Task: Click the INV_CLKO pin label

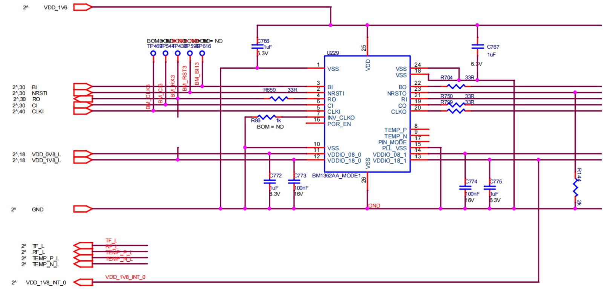Action: click(x=341, y=118)
